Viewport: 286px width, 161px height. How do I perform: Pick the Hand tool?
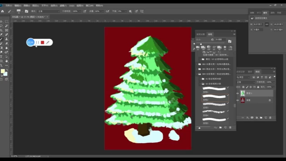(x=7, y=61)
